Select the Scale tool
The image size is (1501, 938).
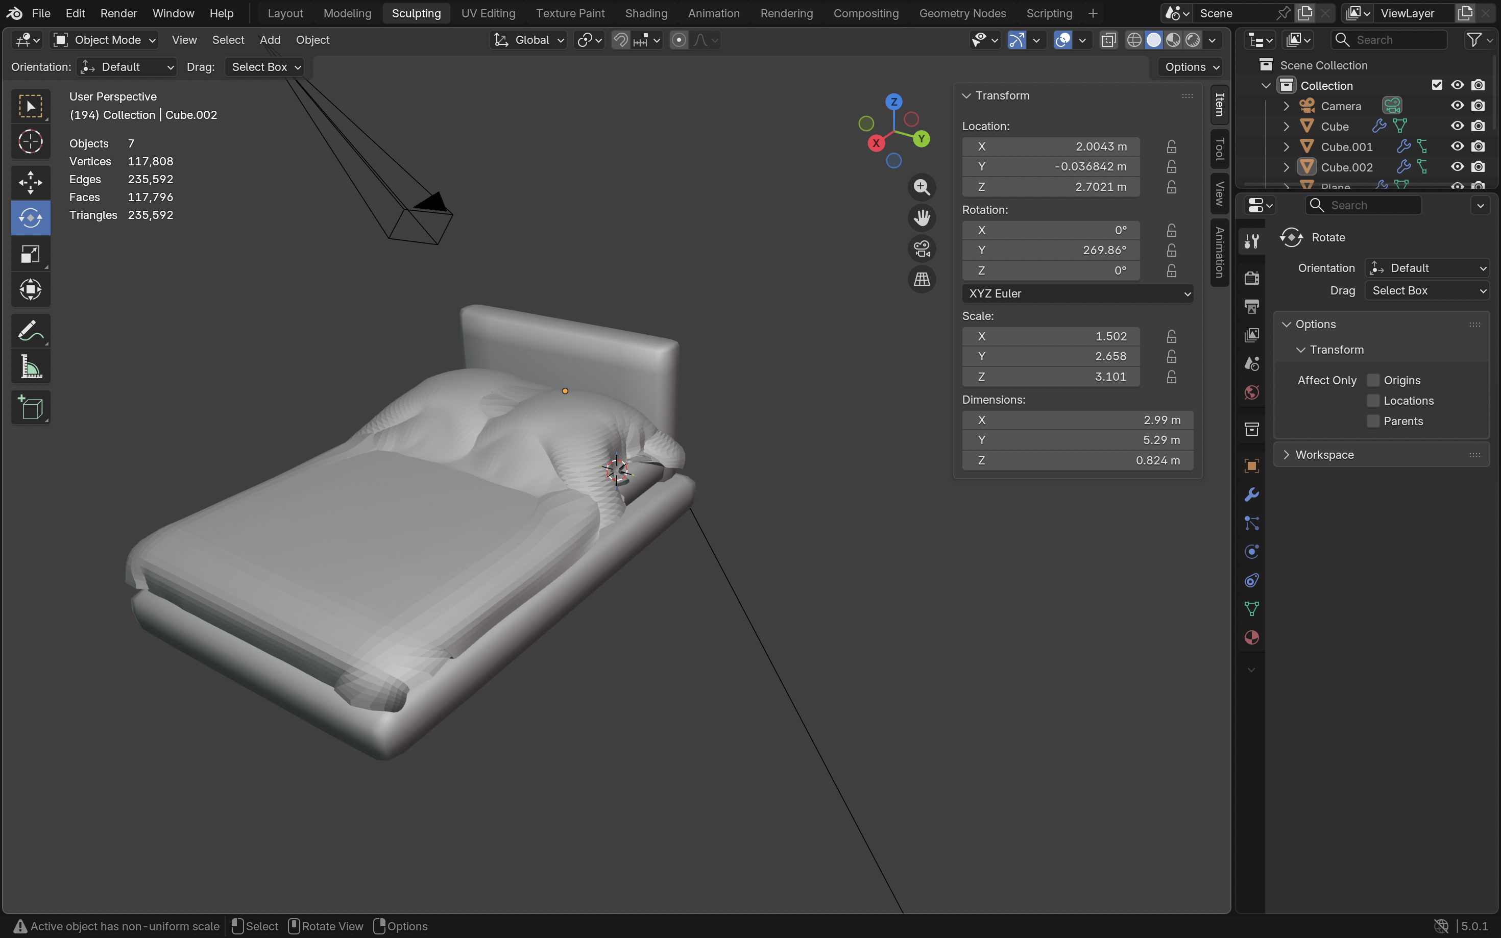[x=30, y=254]
